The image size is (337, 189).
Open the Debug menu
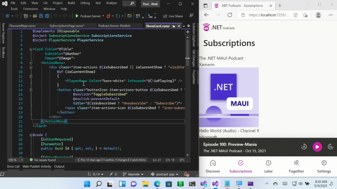tap(85, 3)
